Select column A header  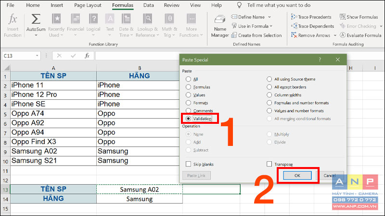[53, 68]
